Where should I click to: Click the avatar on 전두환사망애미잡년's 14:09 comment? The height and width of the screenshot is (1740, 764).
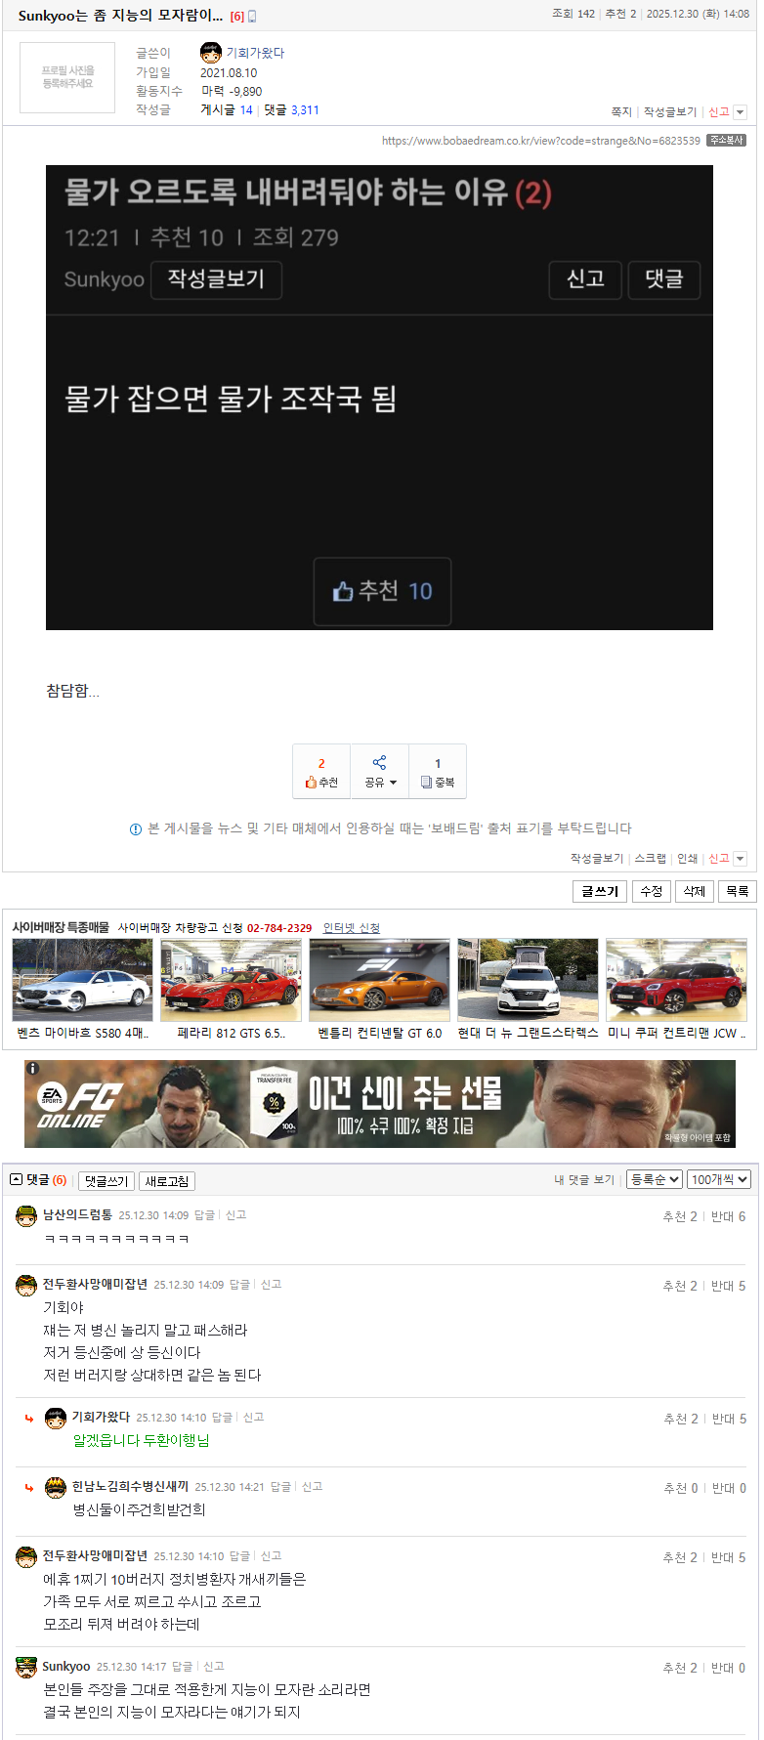(x=26, y=1286)
